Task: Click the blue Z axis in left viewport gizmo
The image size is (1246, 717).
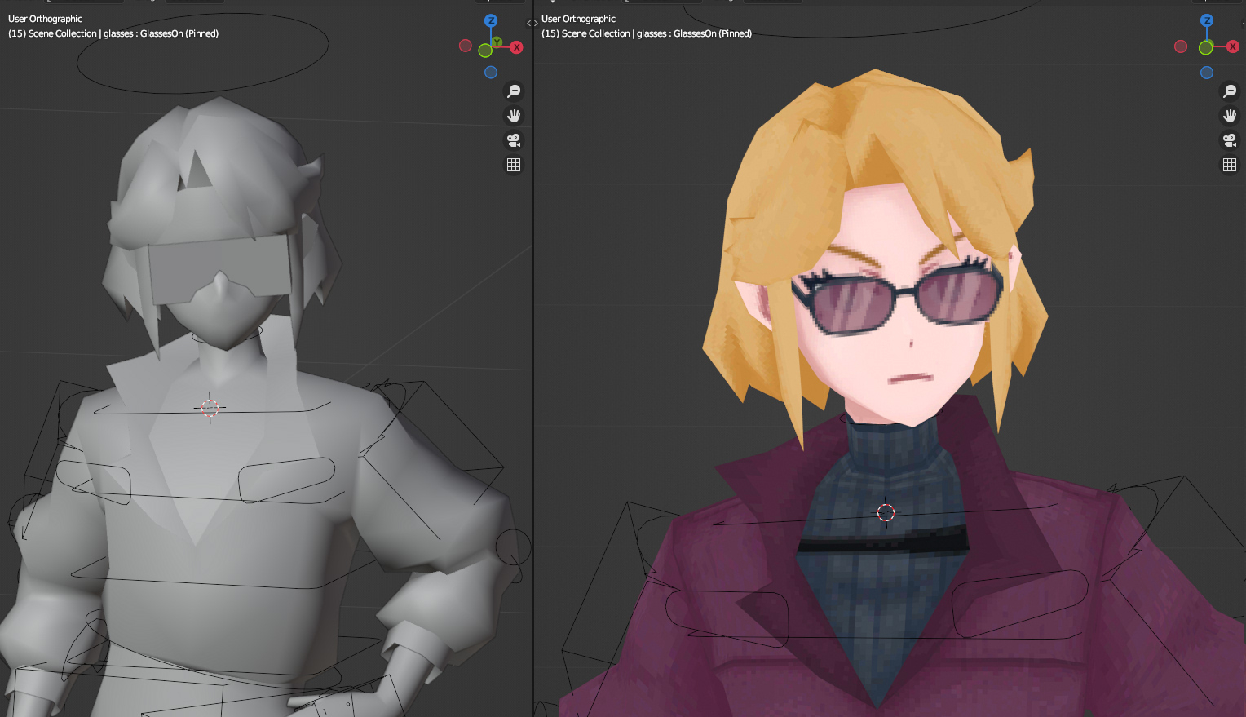Action: pos(491,20)
